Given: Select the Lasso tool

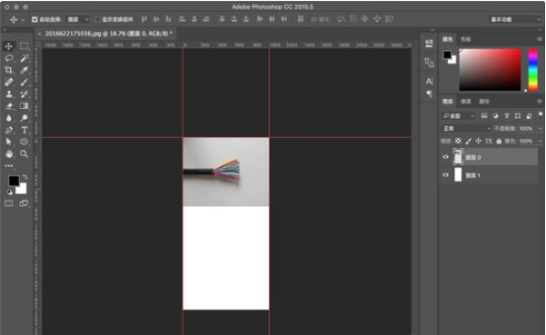Looking at the screenshot, I should point(9,58).
